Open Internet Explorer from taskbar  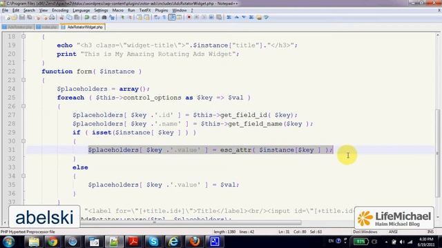pos(173,242)
